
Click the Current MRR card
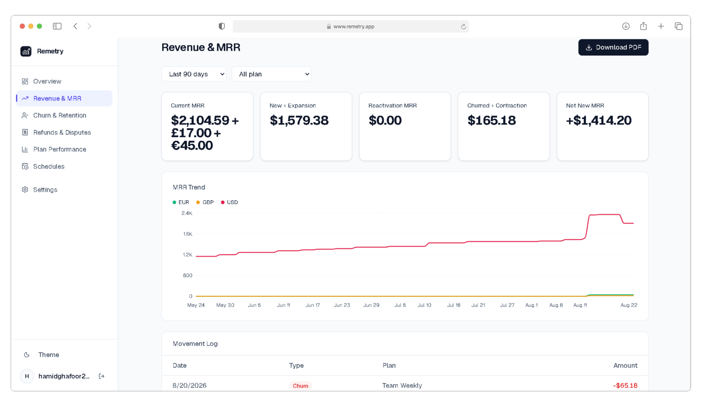coord(207,127)
